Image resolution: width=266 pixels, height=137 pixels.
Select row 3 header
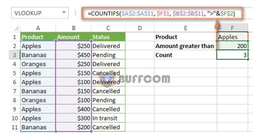[15, 55]
